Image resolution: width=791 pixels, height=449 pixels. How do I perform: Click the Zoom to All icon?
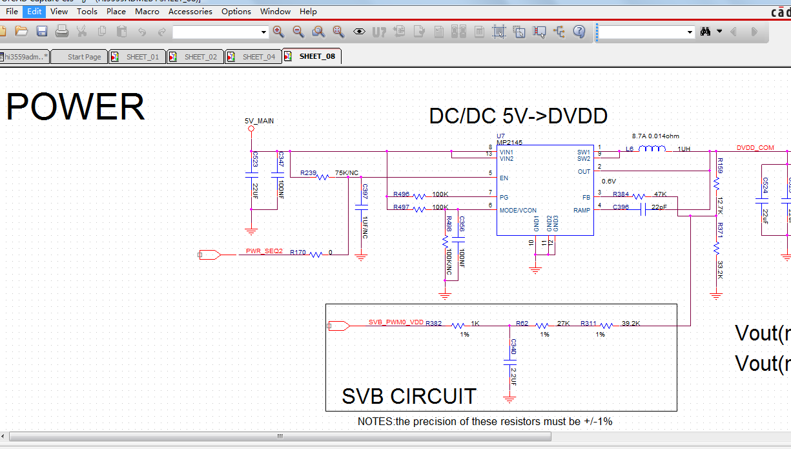pyautogui.click(x=338, y=31)
